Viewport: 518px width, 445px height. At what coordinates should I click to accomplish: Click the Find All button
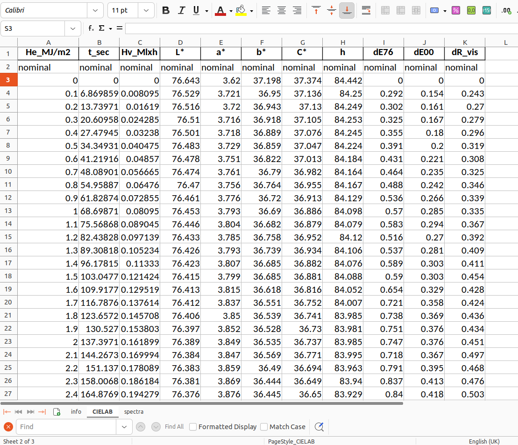tap(174, 427)
